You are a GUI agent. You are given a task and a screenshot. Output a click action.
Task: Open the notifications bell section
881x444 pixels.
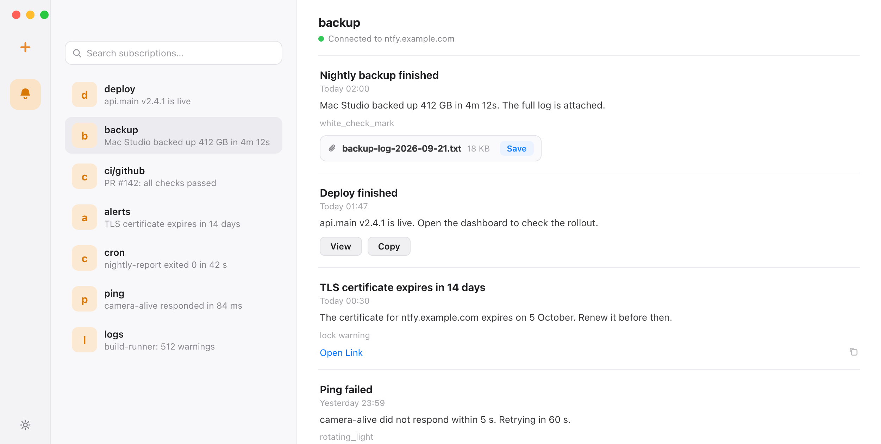pyautogui.click(x=25, y=94)
